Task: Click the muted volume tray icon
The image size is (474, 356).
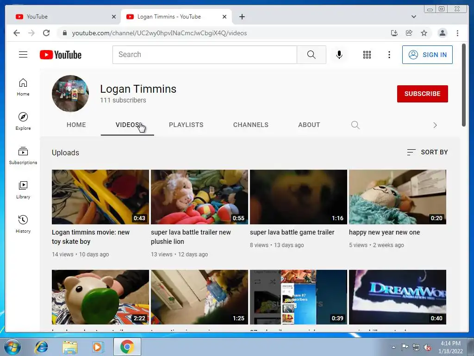Action: click(427, 347)
